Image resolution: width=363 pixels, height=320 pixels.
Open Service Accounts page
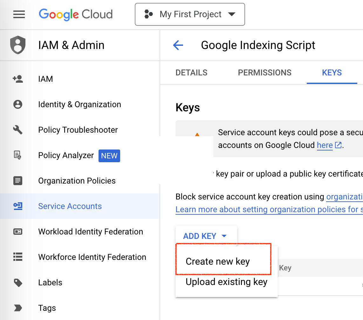[80, 206]
